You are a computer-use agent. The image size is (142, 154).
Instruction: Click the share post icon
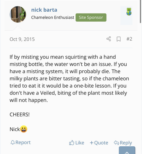point(109,39)
